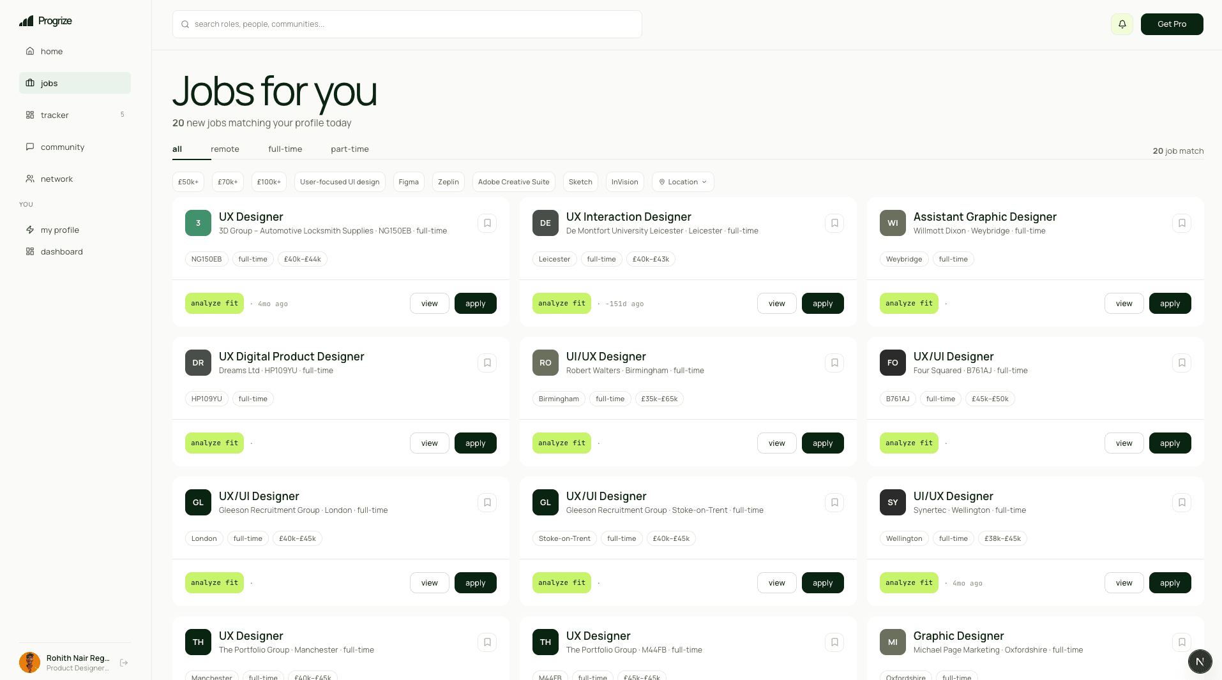Open home in the sidebar
Screen dimensions: 1222x680
[75, 51]
